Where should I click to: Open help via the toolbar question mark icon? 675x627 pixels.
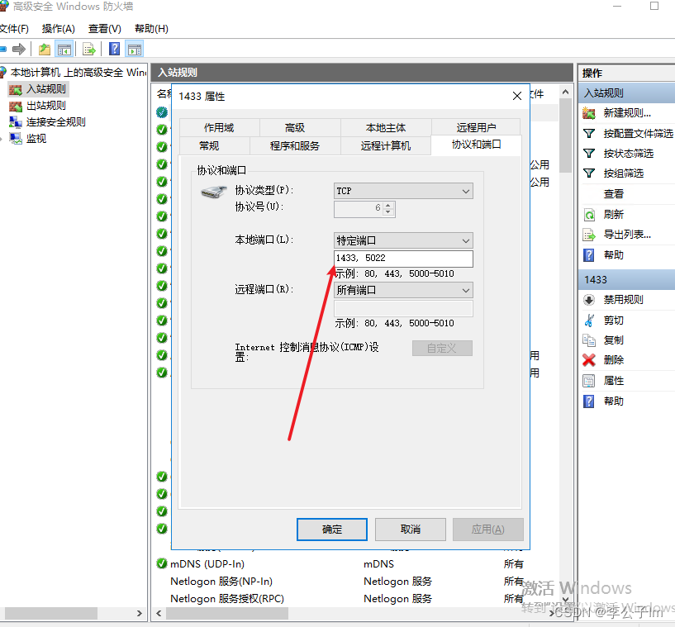pyautogui.click(x=115, y=49)
